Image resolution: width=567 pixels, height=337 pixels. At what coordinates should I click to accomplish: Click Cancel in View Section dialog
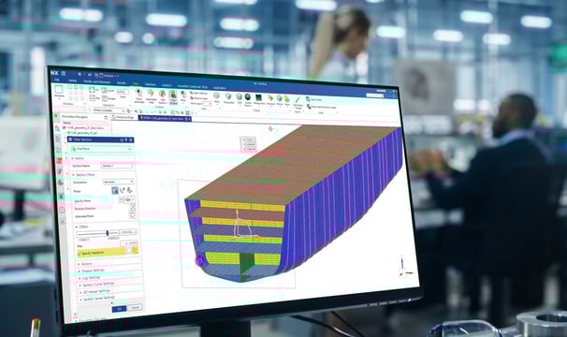[135, 307]
